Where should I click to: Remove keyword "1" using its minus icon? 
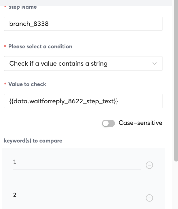pos(149,165)
